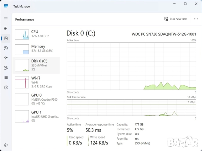Open Task Manager settings gear
The image size is (202, 151).
[x=6, y=145]
